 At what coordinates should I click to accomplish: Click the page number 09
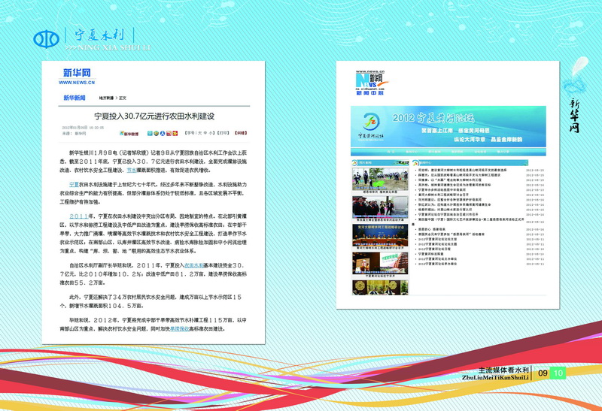[x=542, y=373]
